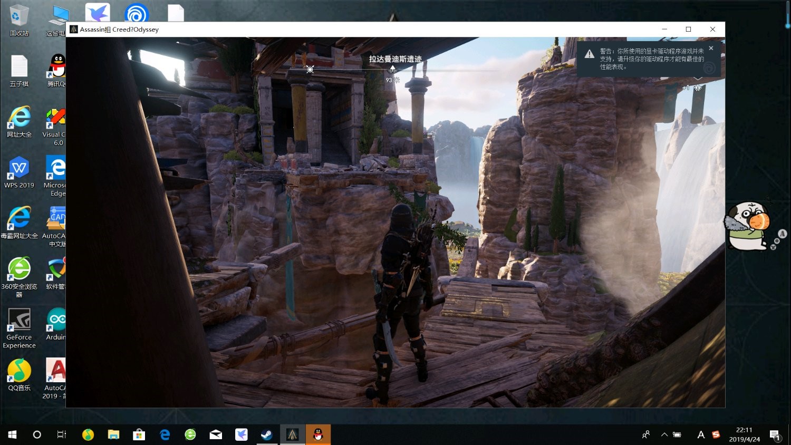The image size is (791, 445).
Task: Open the Windows Start menu
Action: click(12, 434)
